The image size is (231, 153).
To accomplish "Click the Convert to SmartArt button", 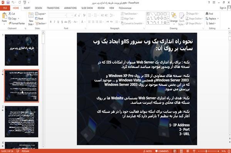I will point(132,23).
